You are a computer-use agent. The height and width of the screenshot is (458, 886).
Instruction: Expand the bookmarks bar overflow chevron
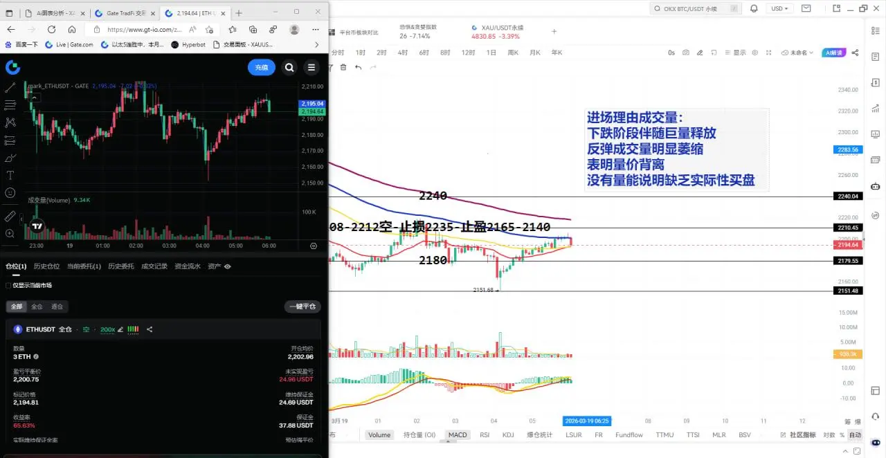click(x=317, y=44)
